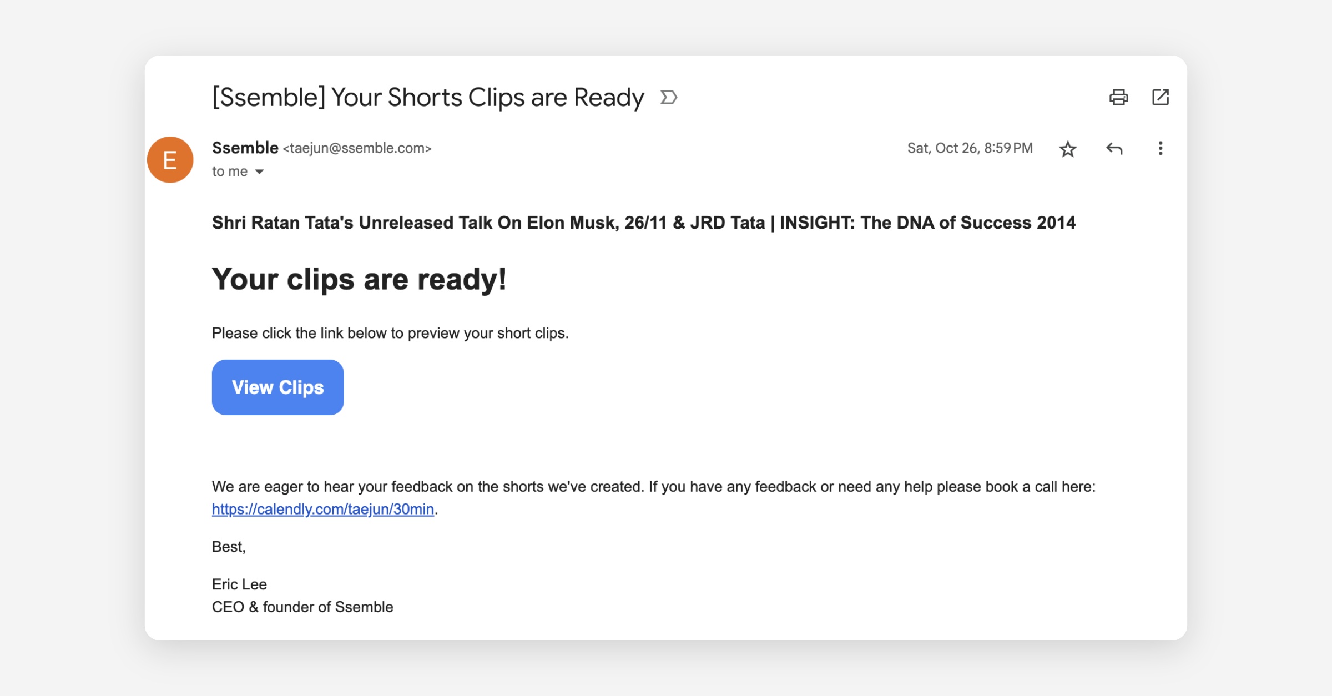Click the Sat, Oct 26 timestamp
The width and height of the screenshot is (1332, 696).
tap(970, 148)
